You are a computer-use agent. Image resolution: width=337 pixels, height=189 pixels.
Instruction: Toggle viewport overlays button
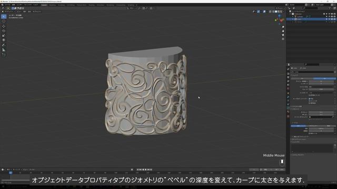(264, 12)
